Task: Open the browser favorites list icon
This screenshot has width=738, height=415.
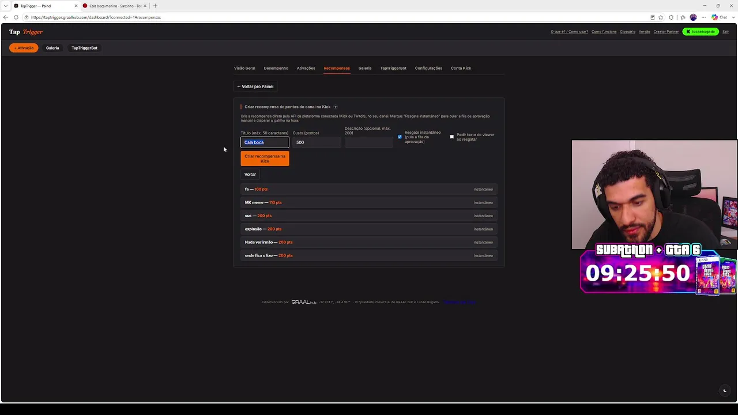Action: pyautogui.click(x=681, y=17)
